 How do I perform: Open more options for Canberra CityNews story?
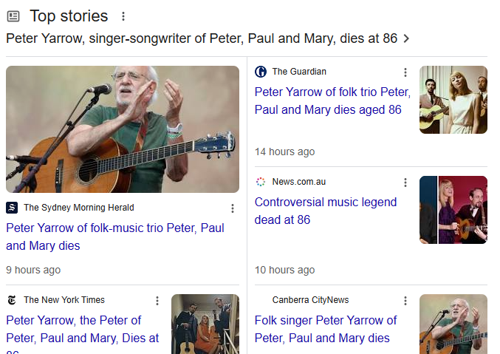coord(405,301)
